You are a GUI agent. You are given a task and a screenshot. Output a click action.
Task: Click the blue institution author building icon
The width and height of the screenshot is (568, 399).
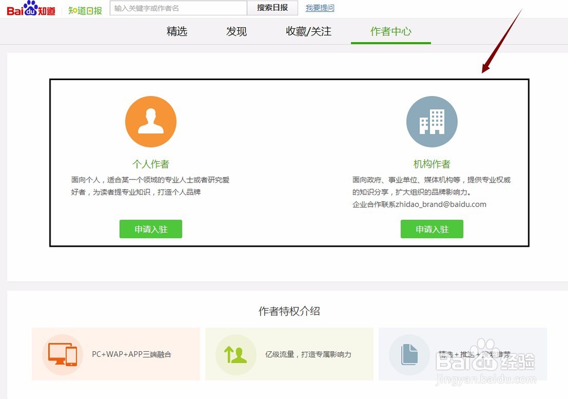tap(432, 120)
